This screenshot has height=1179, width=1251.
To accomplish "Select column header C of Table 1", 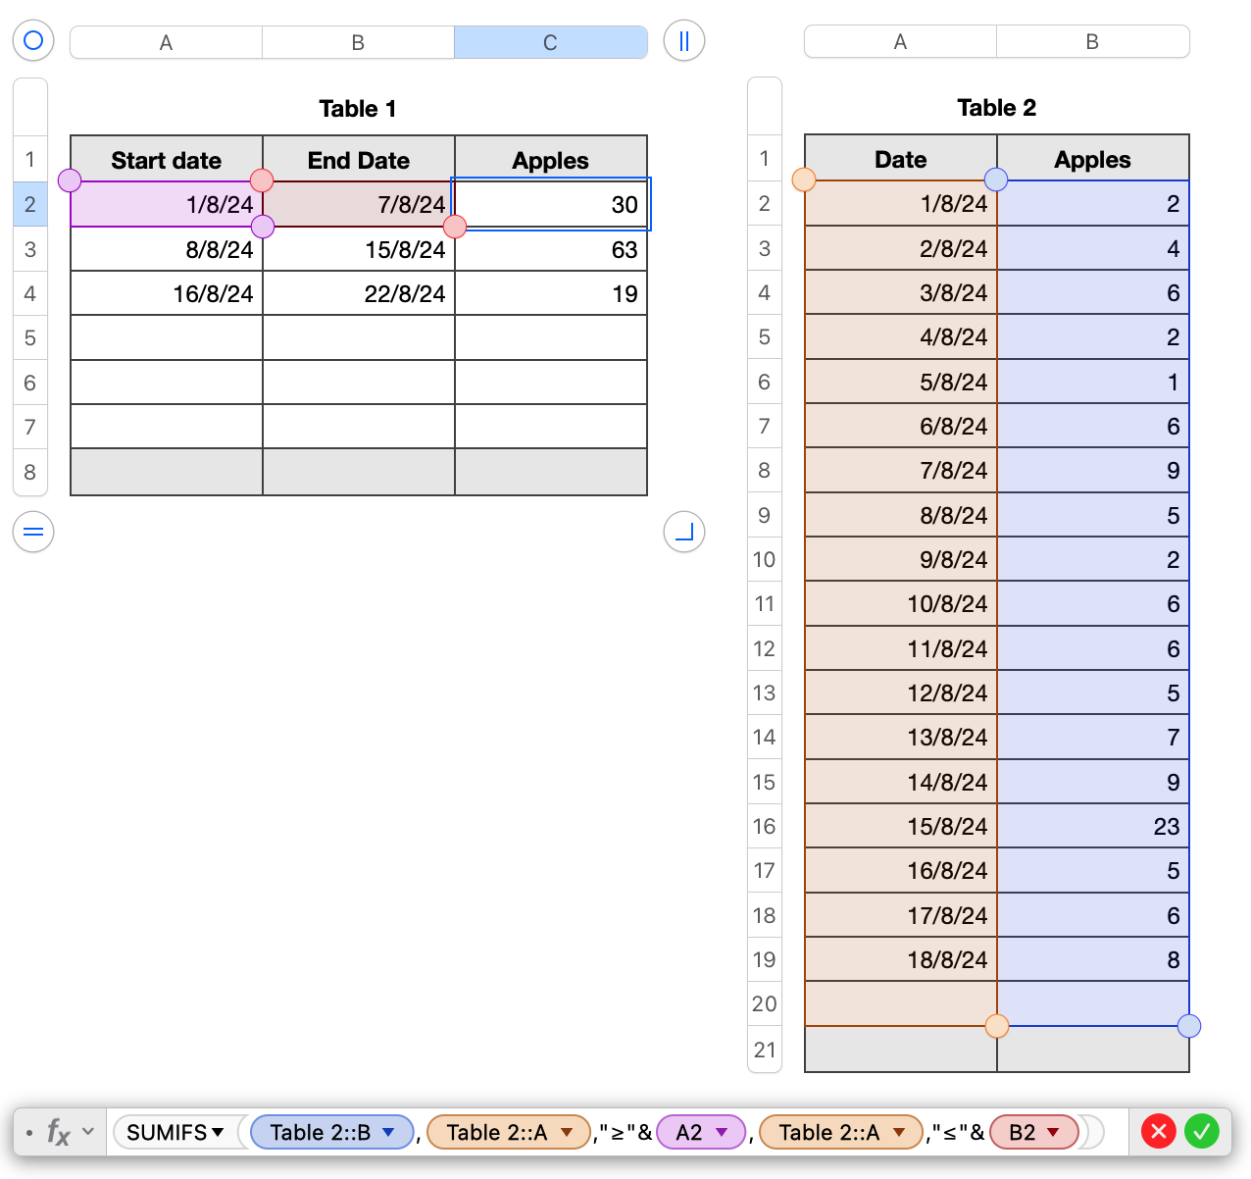I will [550, 41].
